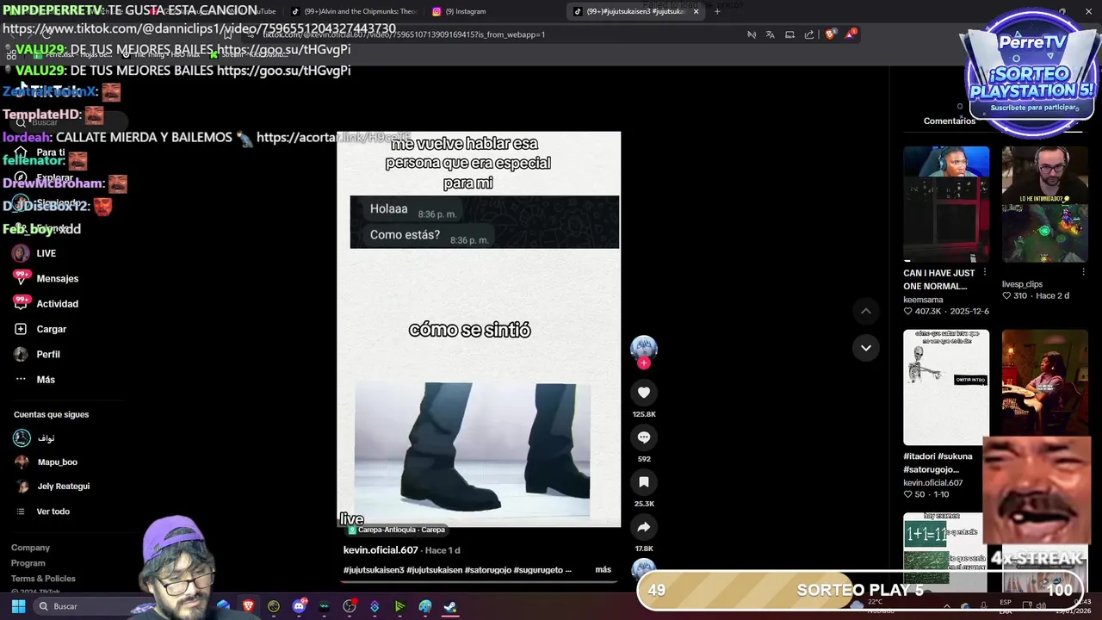
Task: Open the livesp_clips author name
Action: 1022,284
